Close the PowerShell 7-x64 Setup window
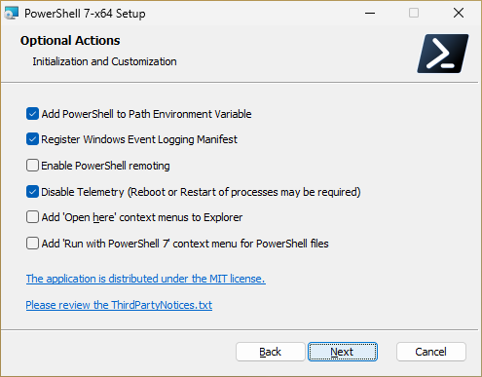The image size is (482, 377). tap(459, 13)
